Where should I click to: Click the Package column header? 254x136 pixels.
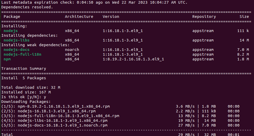pyautogui.click(x=12, y=17)
